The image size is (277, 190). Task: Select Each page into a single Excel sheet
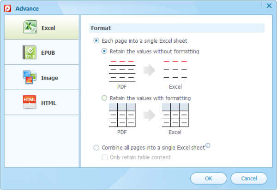(x=96, y=41)
